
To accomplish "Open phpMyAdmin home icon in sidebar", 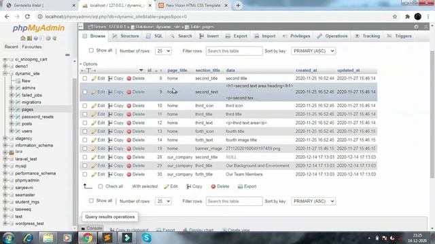I will [x=22, y=38].
